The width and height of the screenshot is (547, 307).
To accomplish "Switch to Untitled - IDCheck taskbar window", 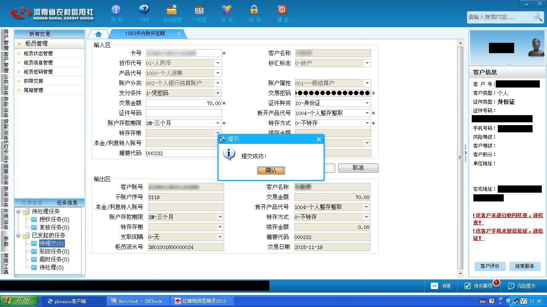I will (x=138, y=301).
